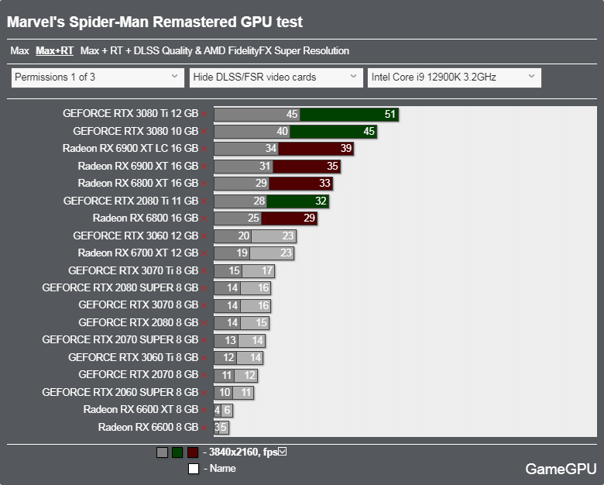The image size is (604, 485).
Task: Remove GEFORCE RTX 3080 Ti 12 GB row via red X
Action: (x=204, y=114)
